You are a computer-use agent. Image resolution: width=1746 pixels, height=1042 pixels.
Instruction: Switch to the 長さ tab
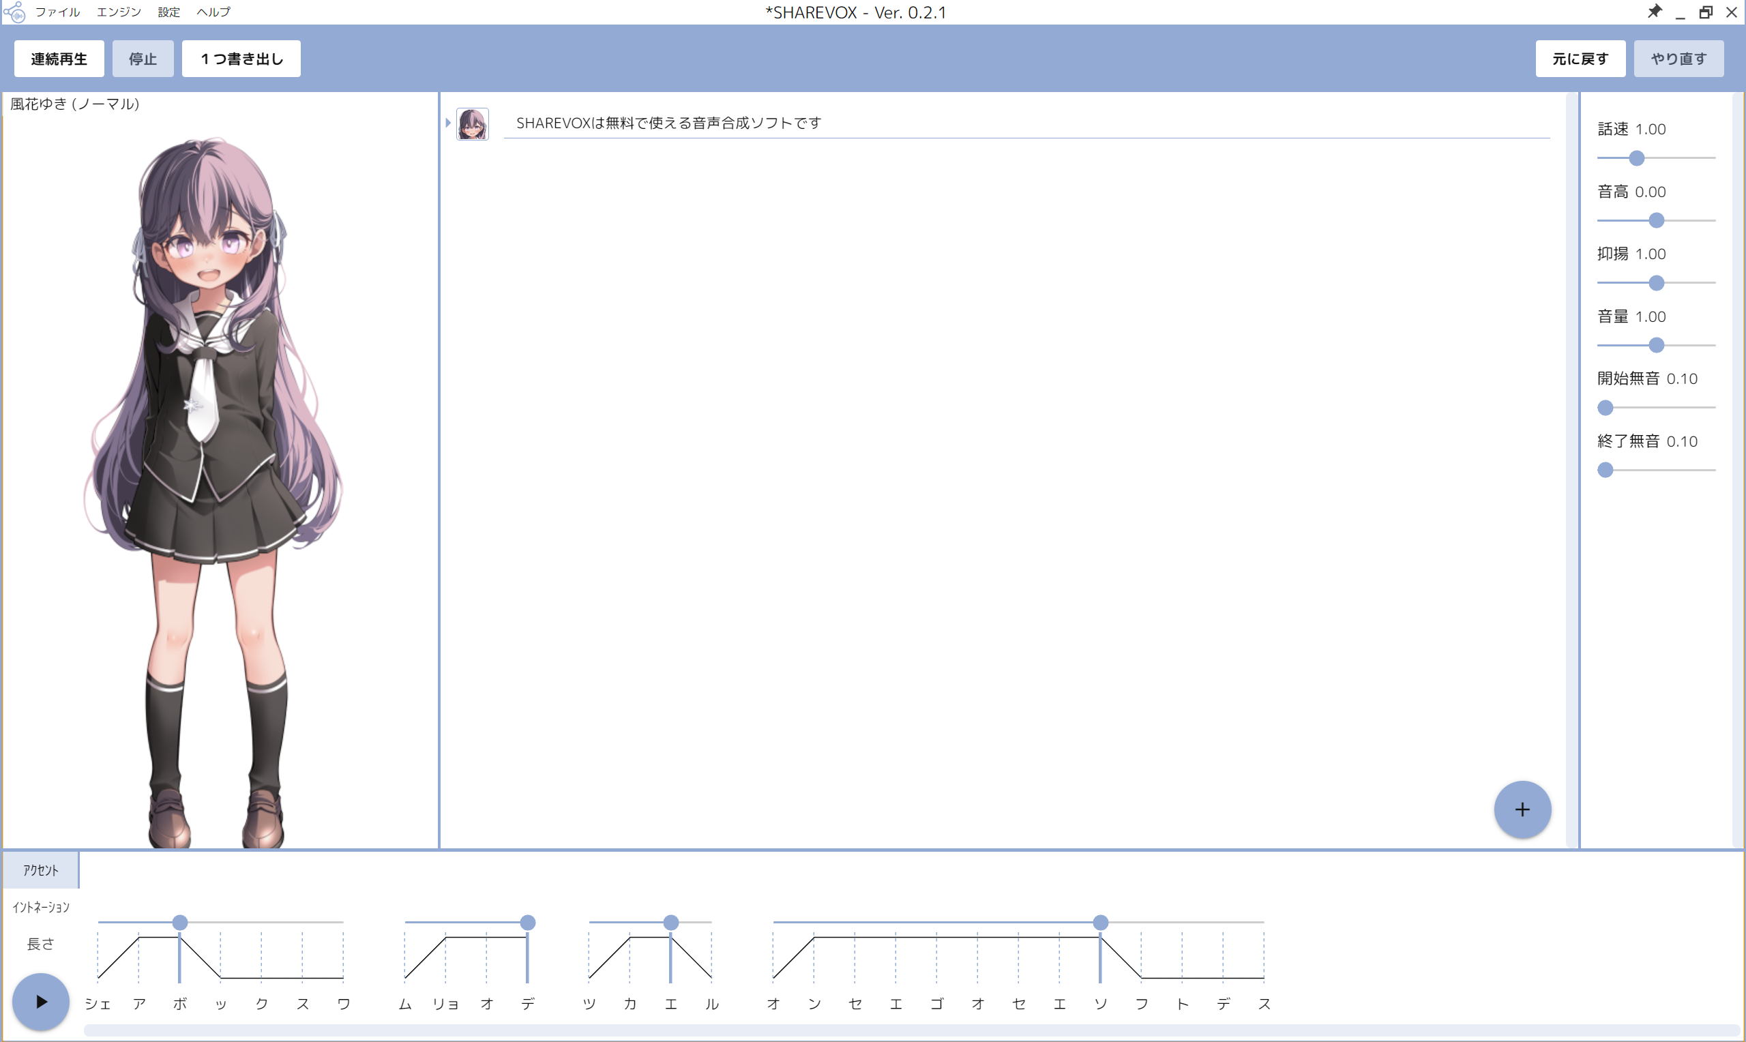click(41, 944)
